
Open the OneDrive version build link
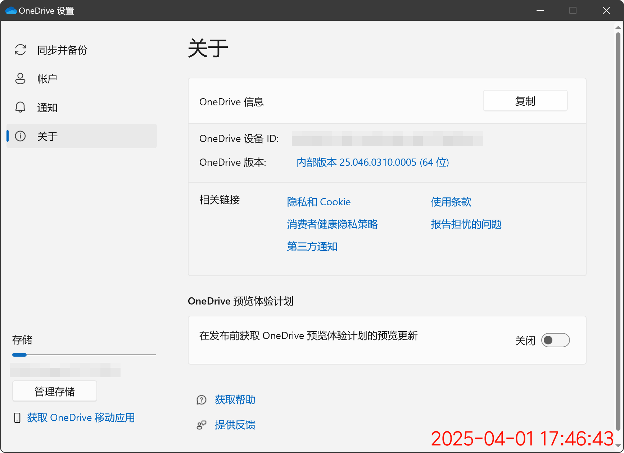coord(372,163)
